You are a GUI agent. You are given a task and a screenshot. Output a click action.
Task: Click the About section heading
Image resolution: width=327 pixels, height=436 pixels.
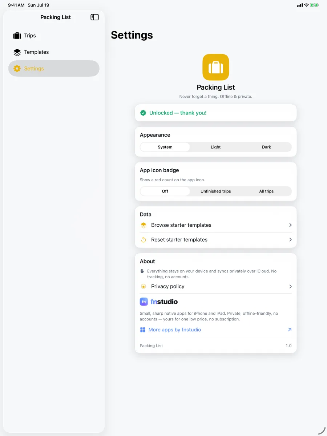pos(148,262)
